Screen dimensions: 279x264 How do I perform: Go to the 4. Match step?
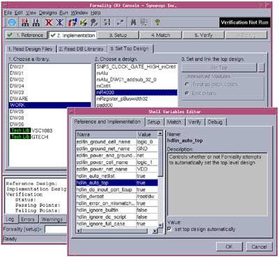160,35
